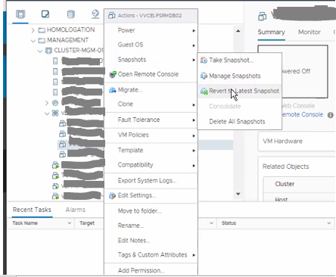Collapse the MANAGEMENT folder

click(33, 41)
